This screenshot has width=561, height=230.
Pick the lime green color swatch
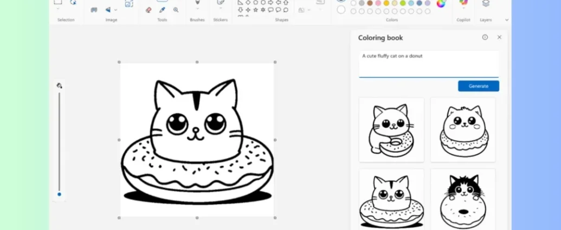click(x=403, y=3)
